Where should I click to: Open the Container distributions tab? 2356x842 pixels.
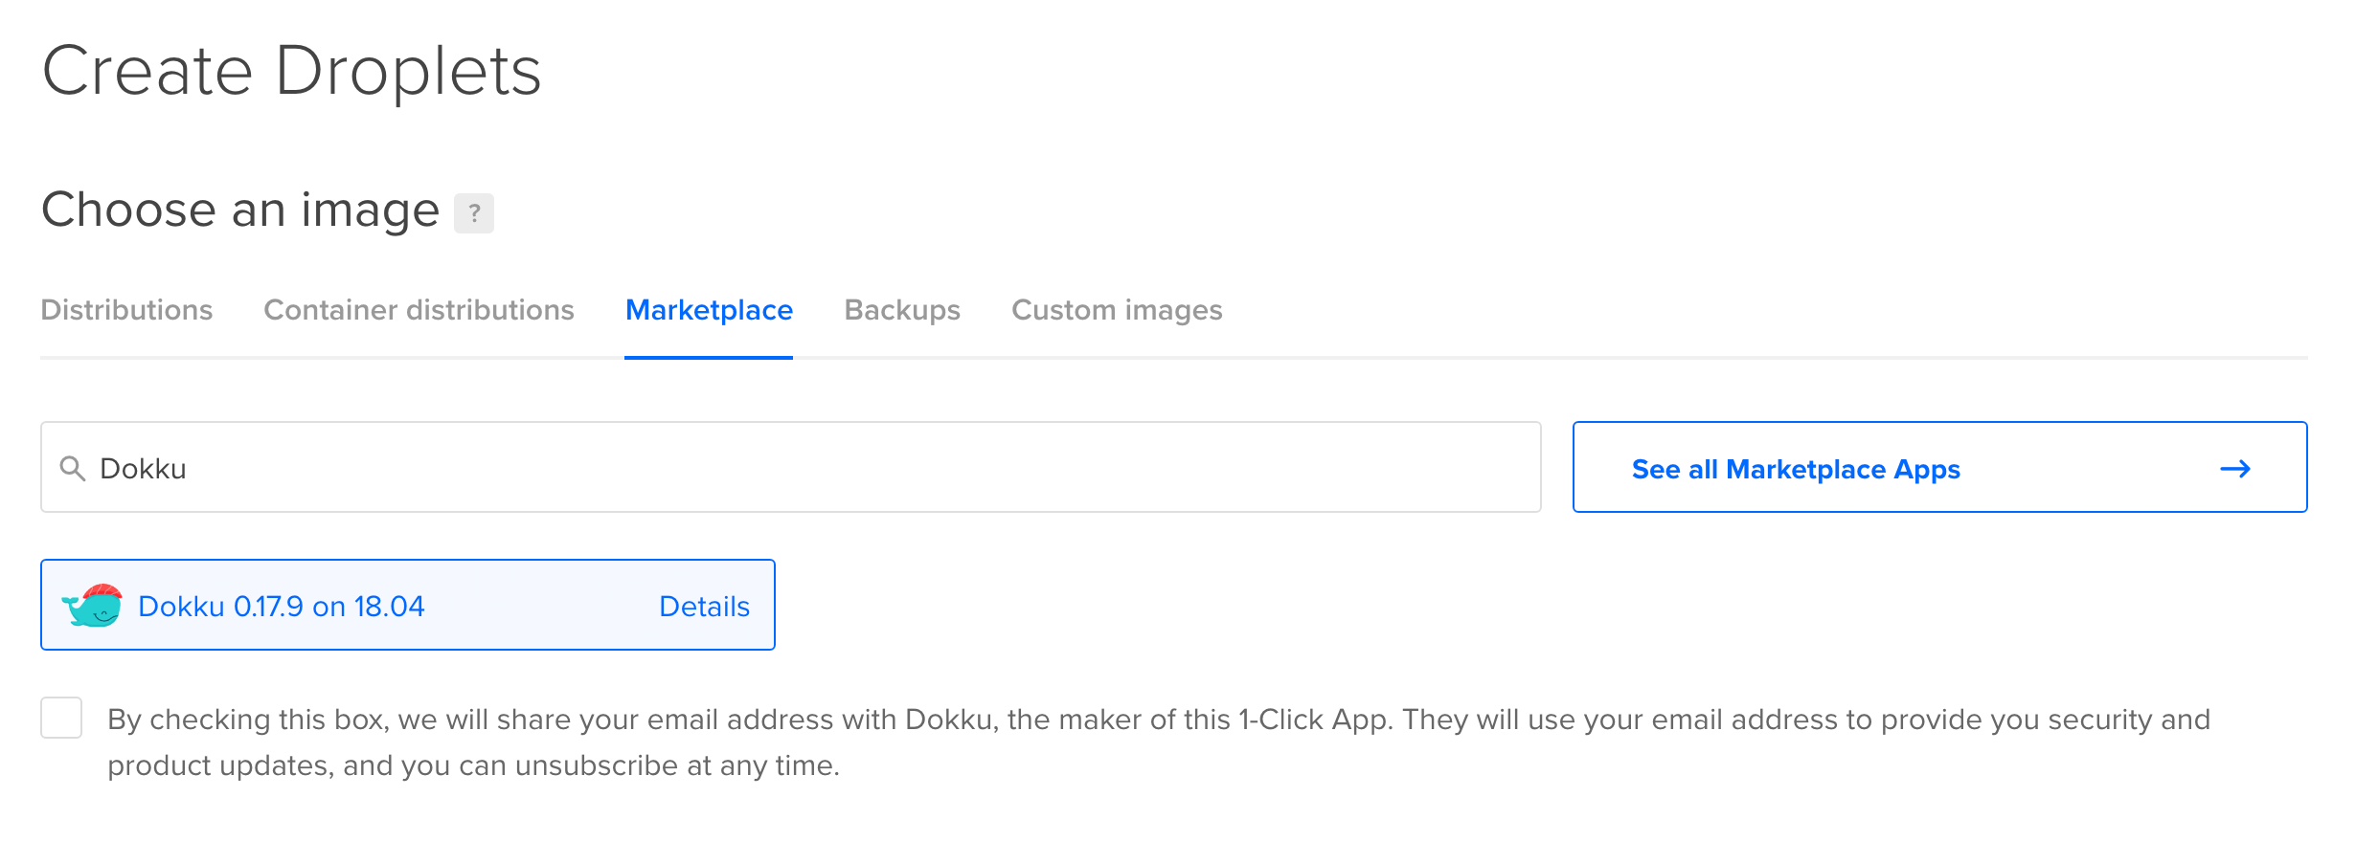click(x=419, y=310)
